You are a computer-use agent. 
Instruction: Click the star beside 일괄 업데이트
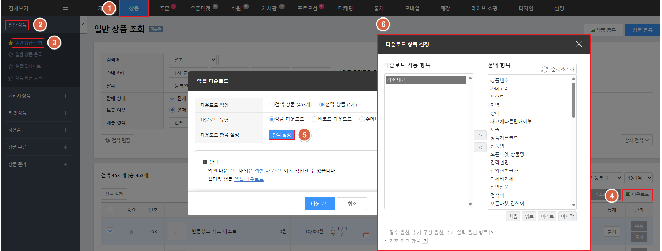11,66
